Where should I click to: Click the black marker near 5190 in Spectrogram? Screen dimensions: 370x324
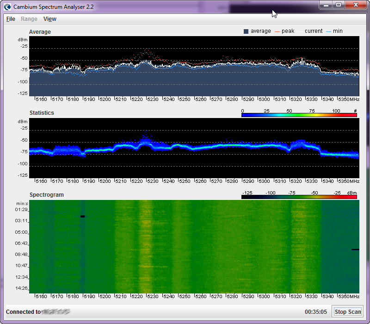(83, 216)
